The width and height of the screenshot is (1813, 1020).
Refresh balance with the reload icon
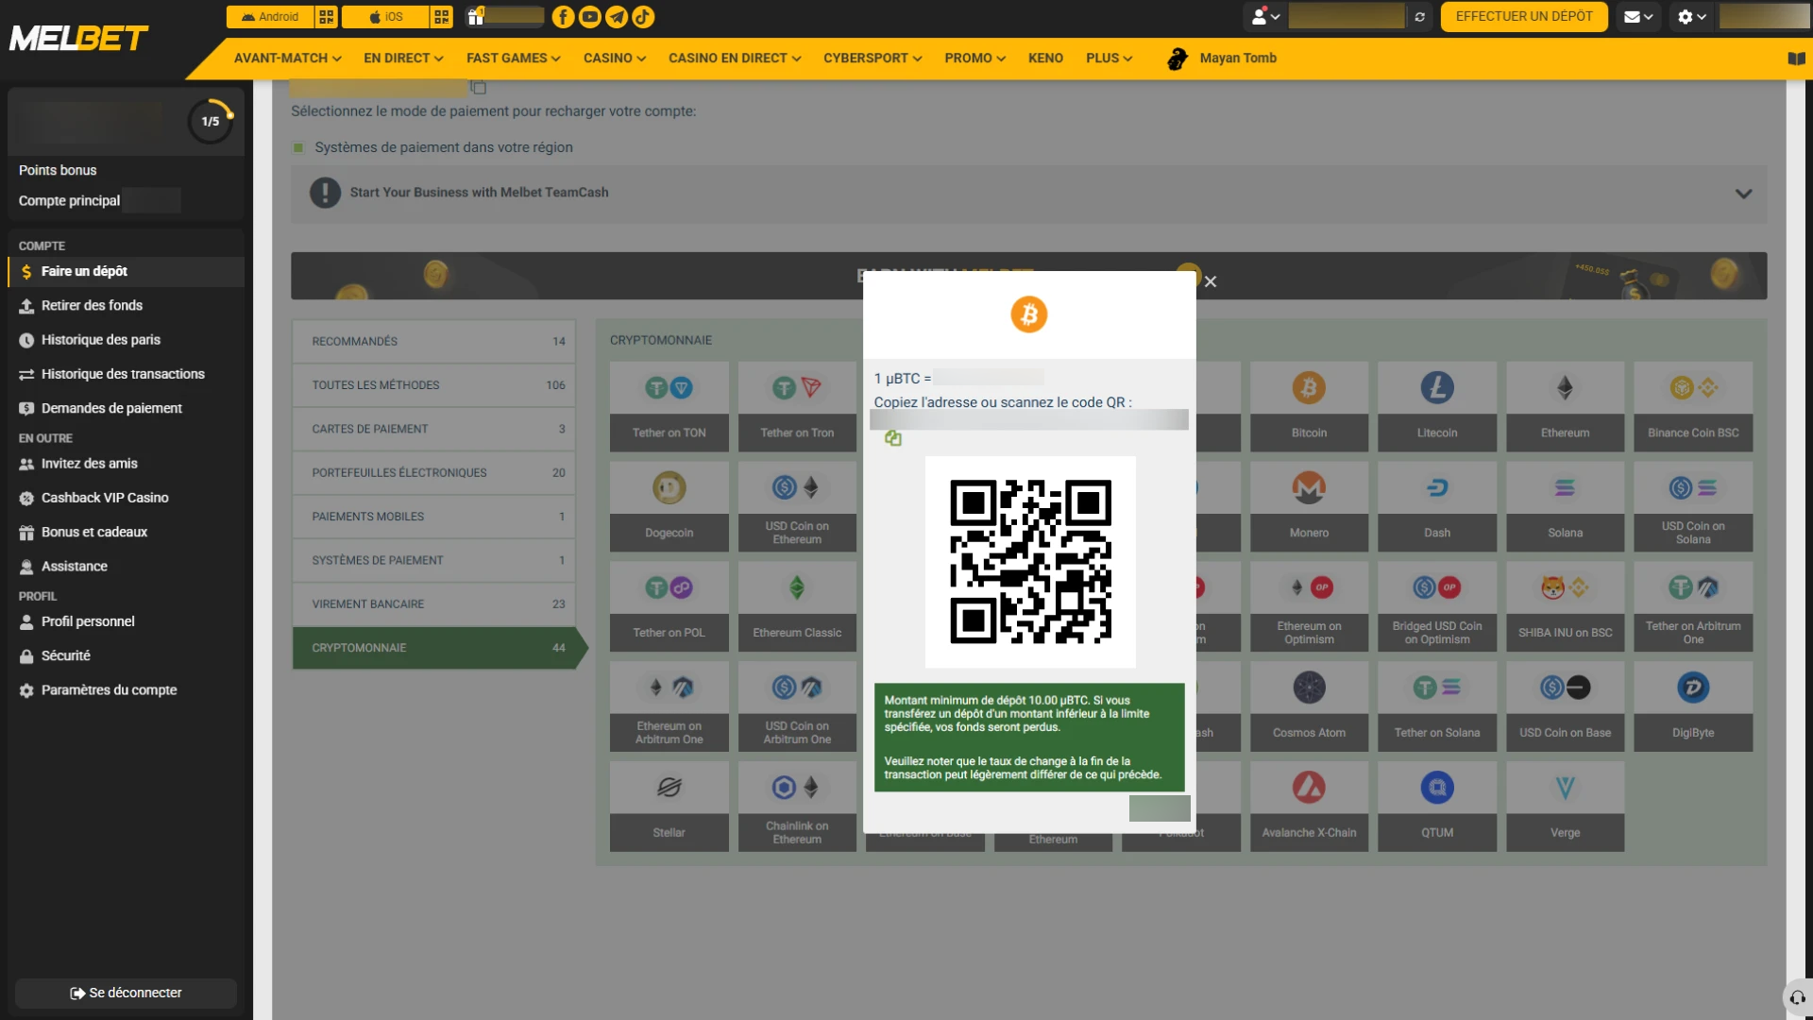click(1419, 17)
